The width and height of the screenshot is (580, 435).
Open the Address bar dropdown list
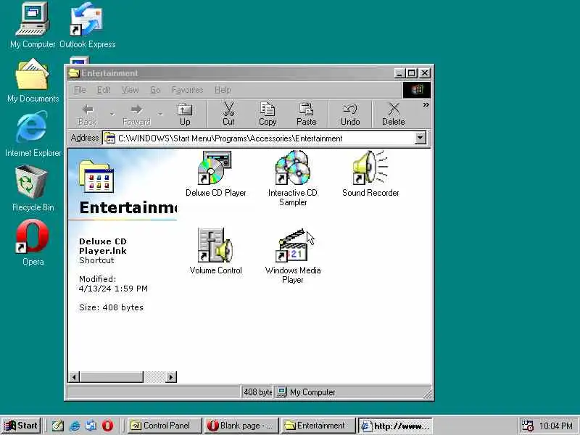click(x=420, y=138)
